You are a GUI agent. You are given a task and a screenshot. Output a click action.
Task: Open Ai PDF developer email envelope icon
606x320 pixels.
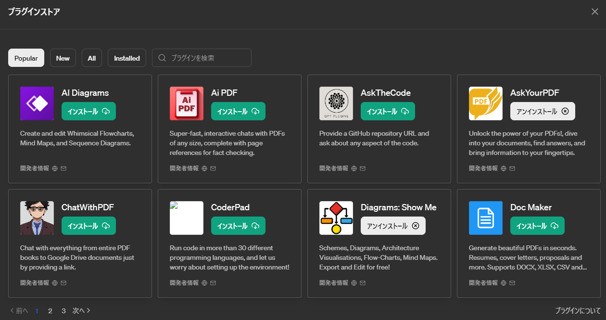[213, 168]
